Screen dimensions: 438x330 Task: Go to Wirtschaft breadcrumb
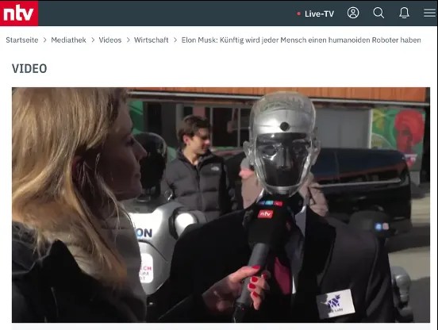(x=151, y=40)
